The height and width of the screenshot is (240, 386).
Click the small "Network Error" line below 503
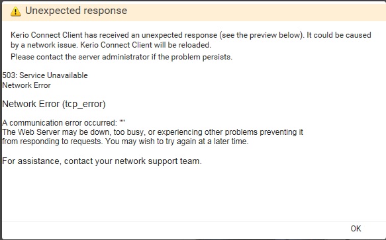click(26, 85)
